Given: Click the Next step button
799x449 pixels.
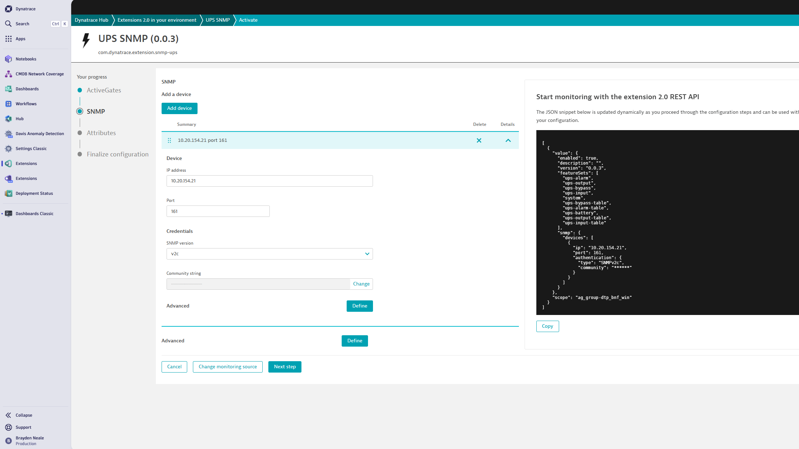Looking at the screenshot, I should [285, 367].
